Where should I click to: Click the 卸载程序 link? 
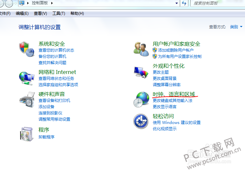click(46, 137)
